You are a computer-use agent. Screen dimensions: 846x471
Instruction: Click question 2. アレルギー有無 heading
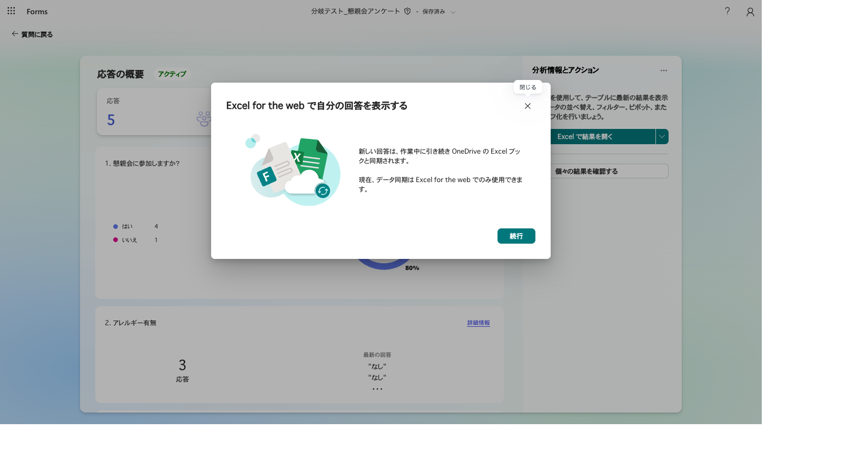coord(131,323)
